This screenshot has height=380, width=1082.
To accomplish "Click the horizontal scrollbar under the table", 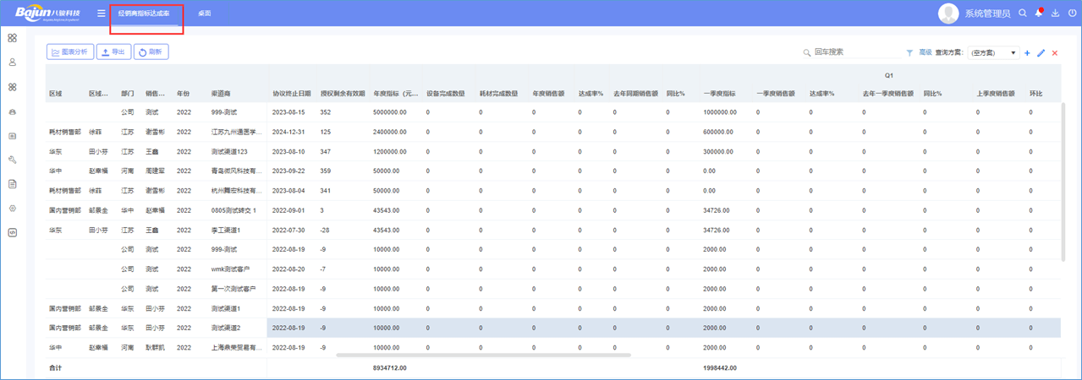I will (x=483, y=356).
